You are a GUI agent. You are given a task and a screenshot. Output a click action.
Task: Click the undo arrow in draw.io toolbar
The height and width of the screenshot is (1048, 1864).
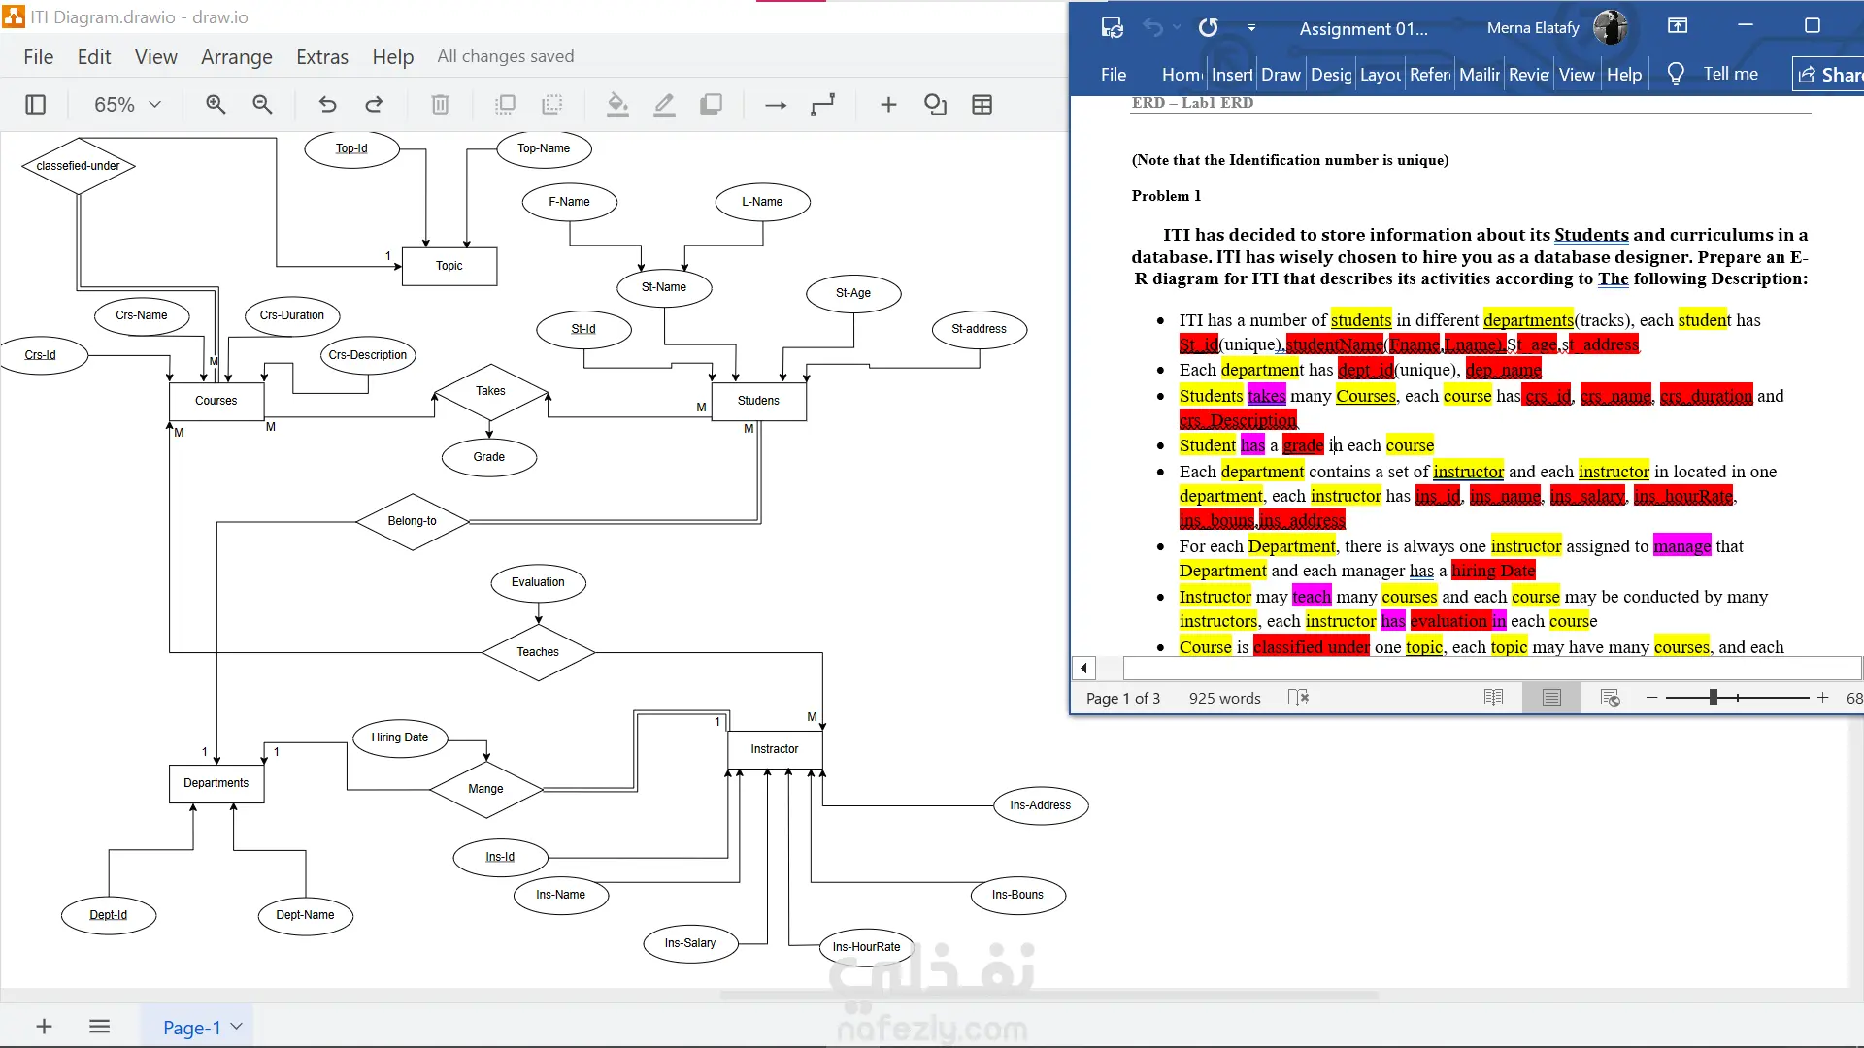pyautogui.click(x=327, y=105)
